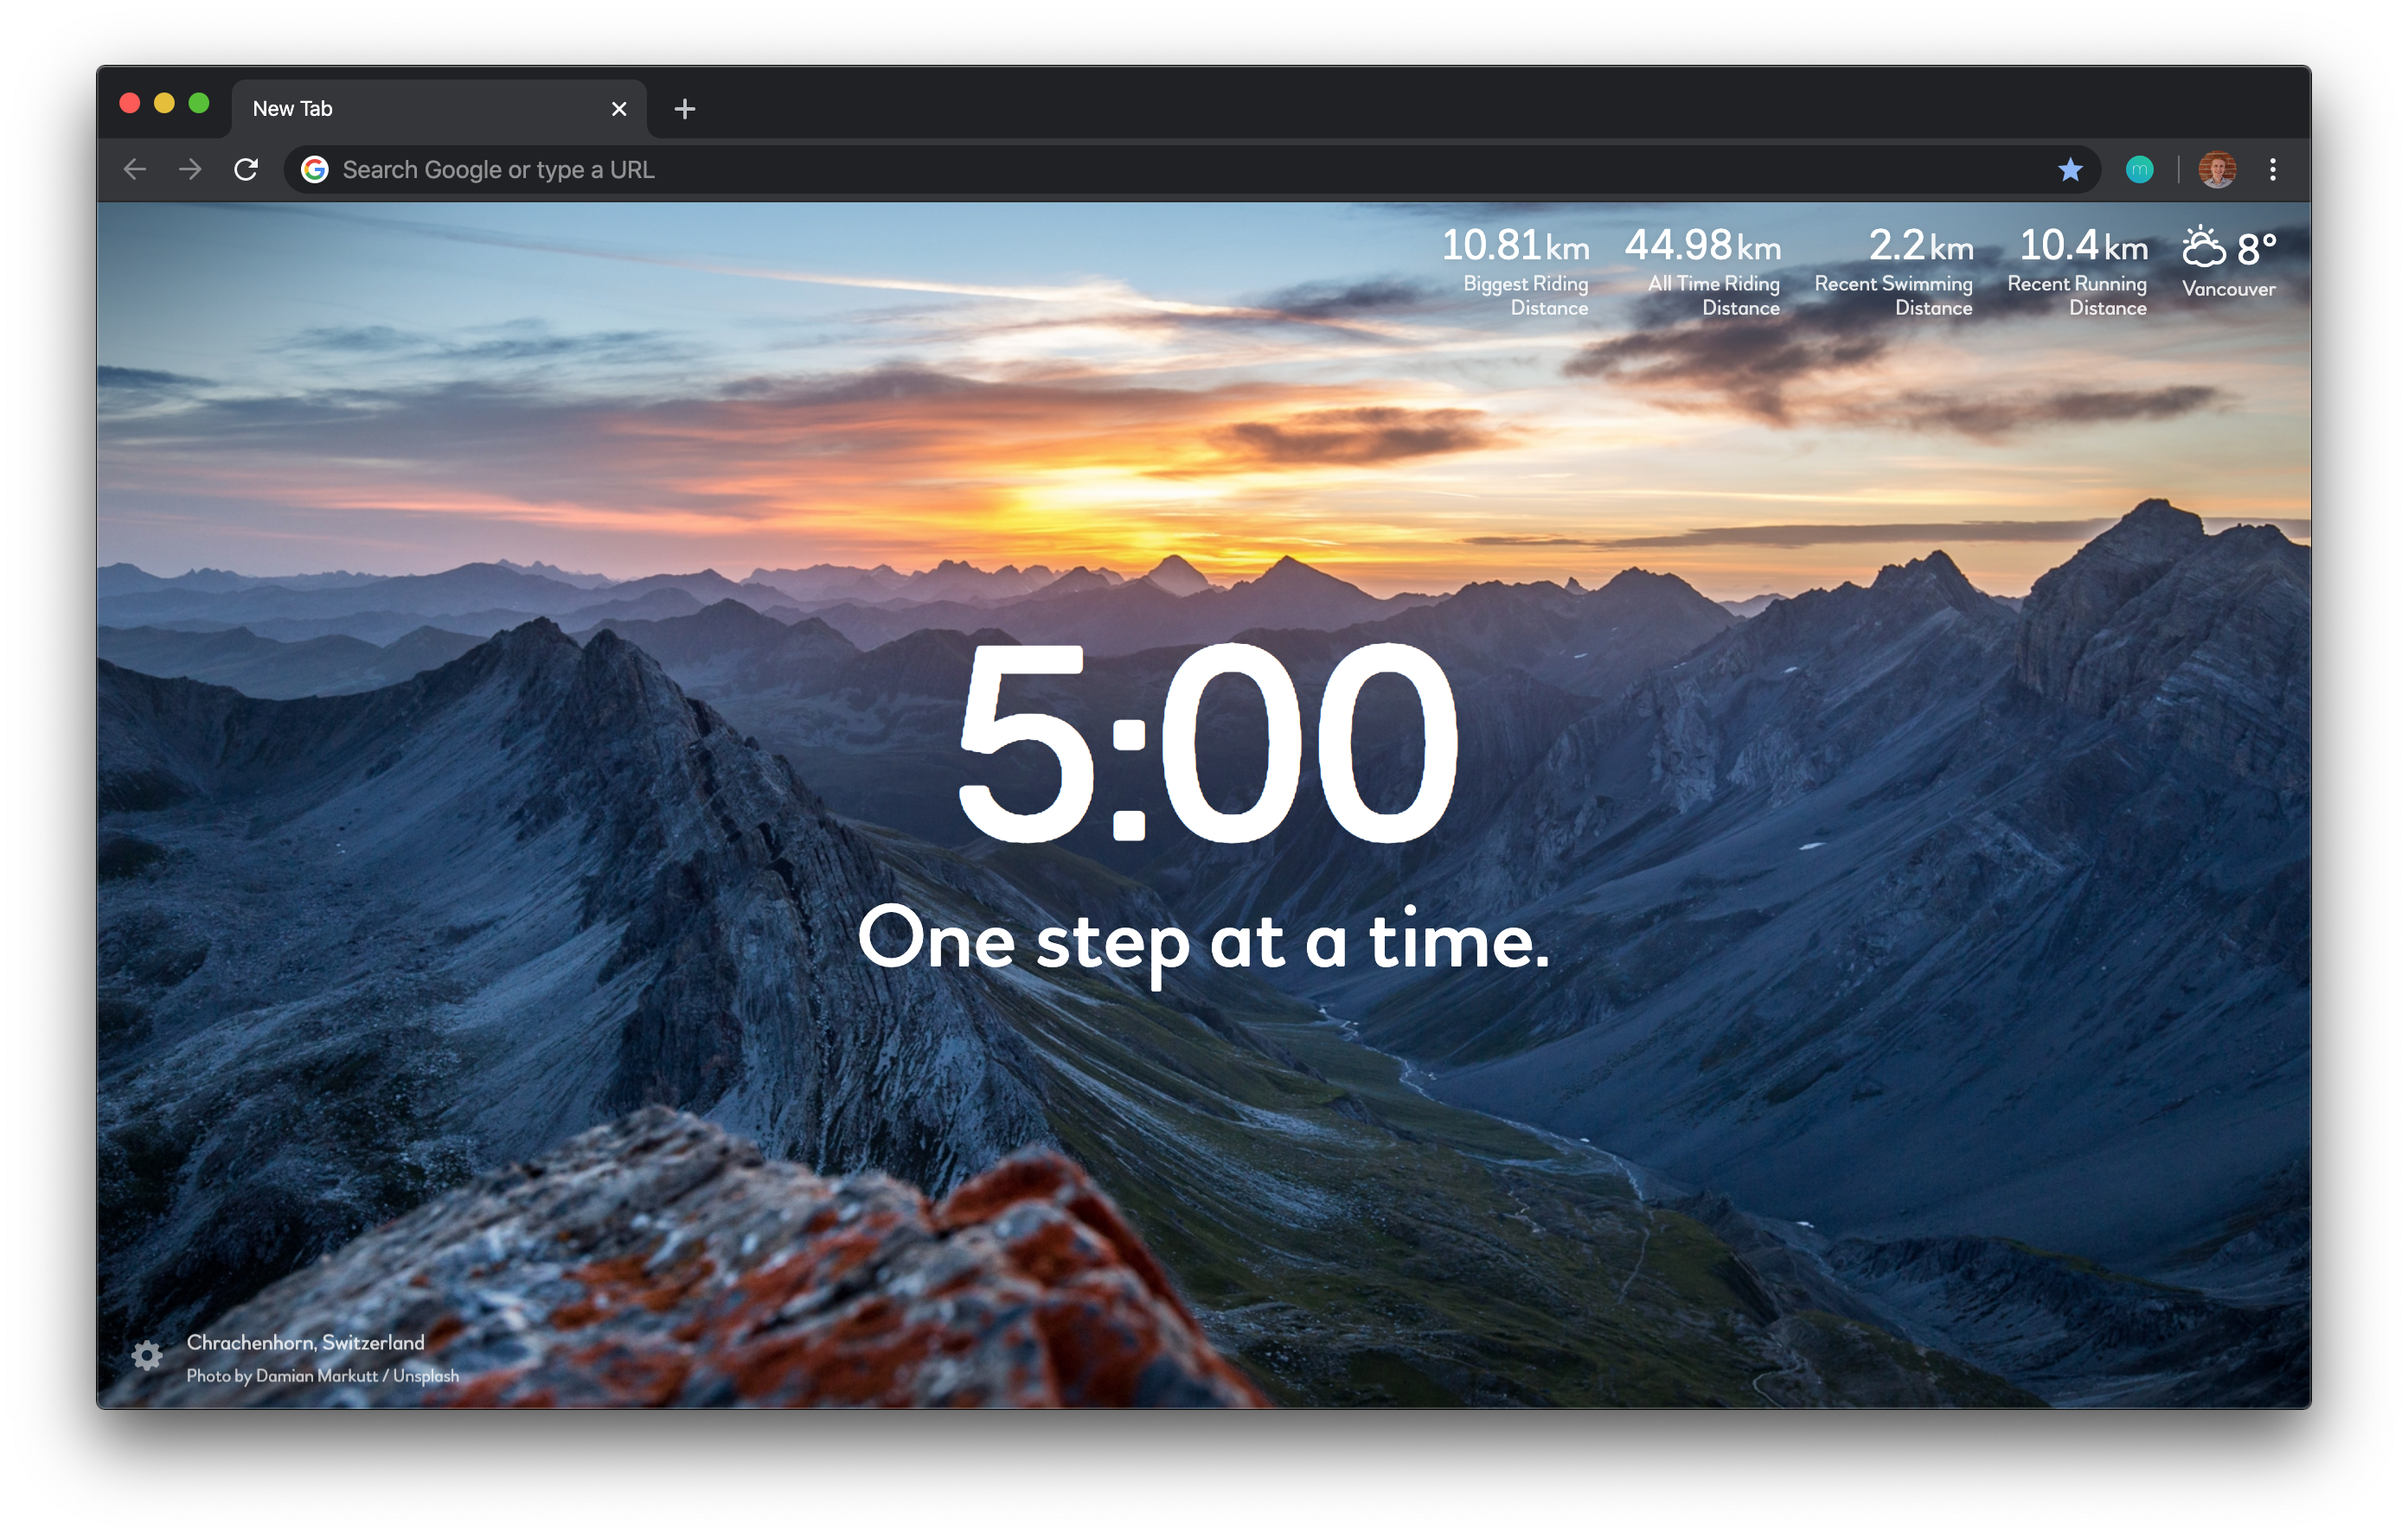Close the New Tab tab
2408x1537 pixels.
(619, 109)
